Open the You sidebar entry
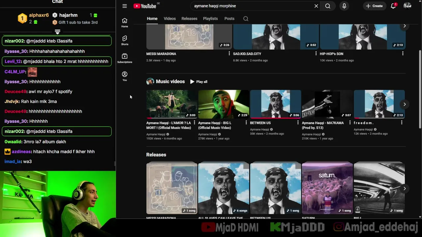 coord(125,76)
